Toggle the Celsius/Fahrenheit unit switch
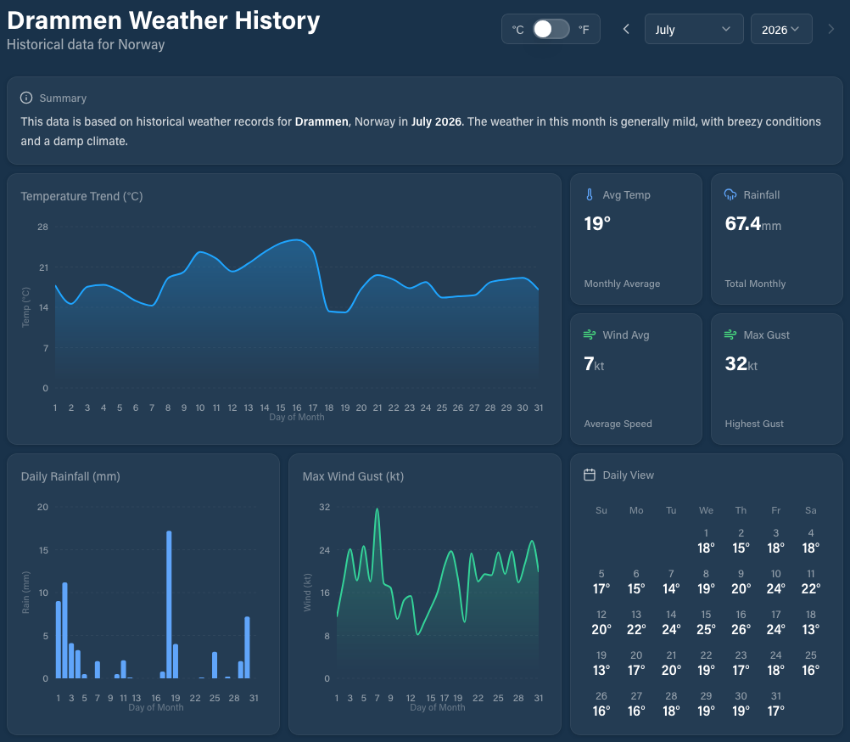This screenshot has height=742, width=850. pyautogui.click(x=551, y=29)
